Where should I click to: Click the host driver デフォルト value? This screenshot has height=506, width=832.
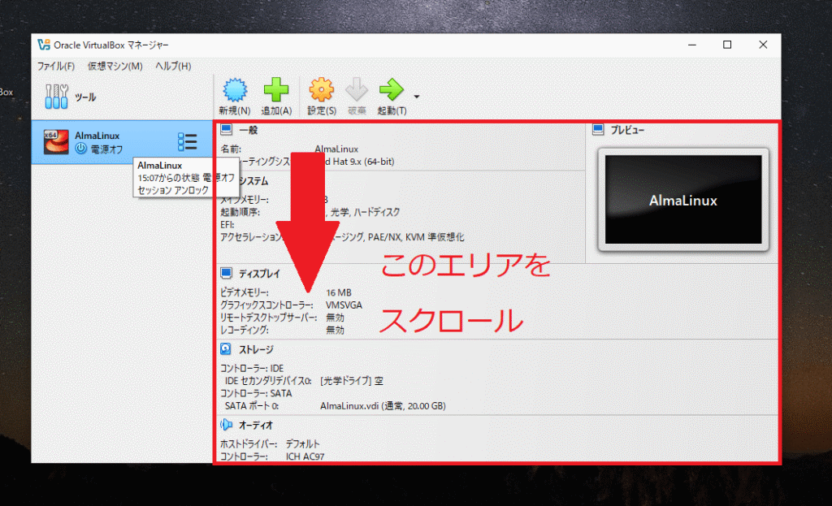[x=302, y=444]
